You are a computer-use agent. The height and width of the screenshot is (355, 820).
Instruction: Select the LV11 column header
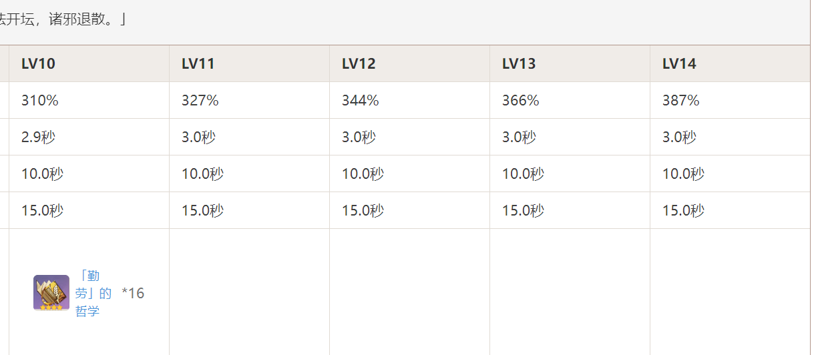pos(198,64)
